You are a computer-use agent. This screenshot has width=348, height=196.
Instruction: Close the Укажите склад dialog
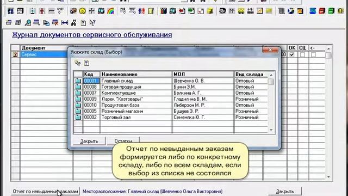pyautogui.click(x=270, y=50)
